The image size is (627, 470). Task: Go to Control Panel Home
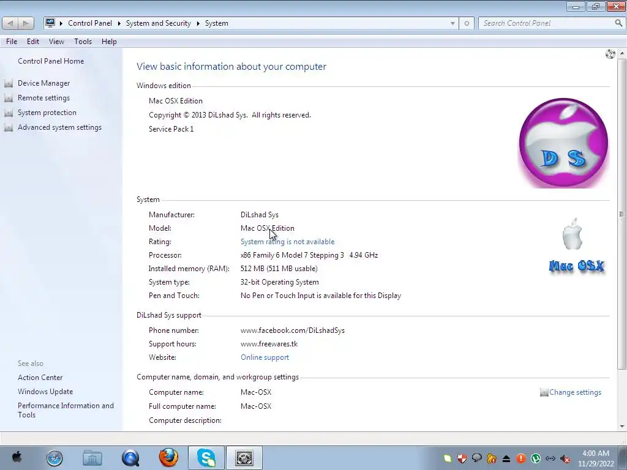point(51,61)
